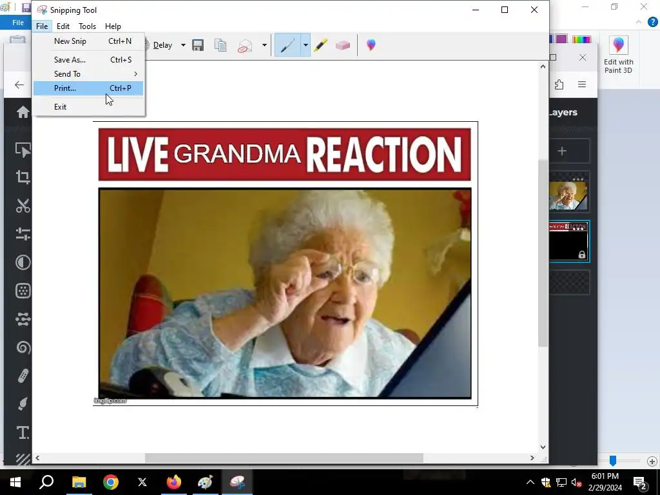660x495 pixels.
Task: Select the Eraser tool
Action: click(343, 45)
